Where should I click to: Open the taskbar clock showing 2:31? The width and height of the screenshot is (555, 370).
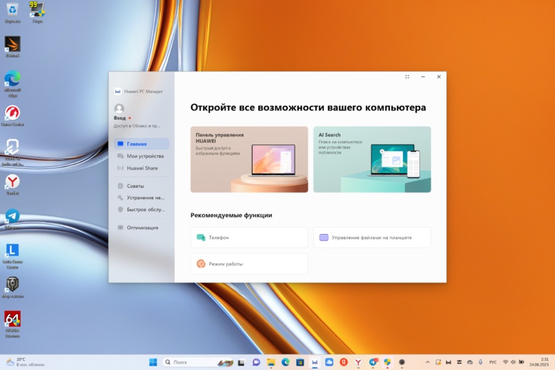[x=539, y=362]
